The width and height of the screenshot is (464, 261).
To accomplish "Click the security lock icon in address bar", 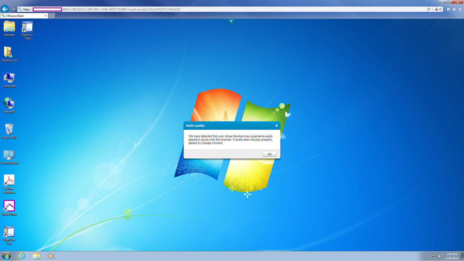I will [436, 9].
